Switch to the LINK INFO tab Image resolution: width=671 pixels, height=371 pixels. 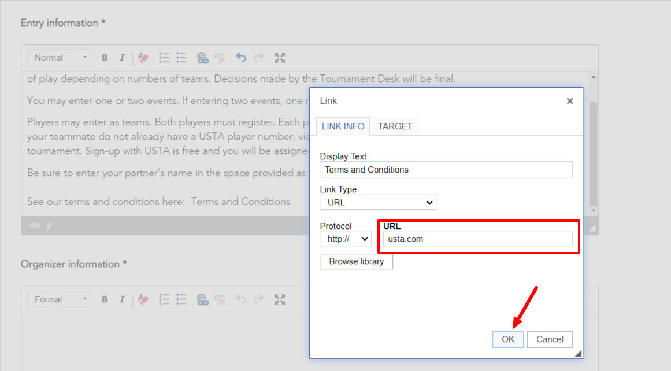pos(343,126)
